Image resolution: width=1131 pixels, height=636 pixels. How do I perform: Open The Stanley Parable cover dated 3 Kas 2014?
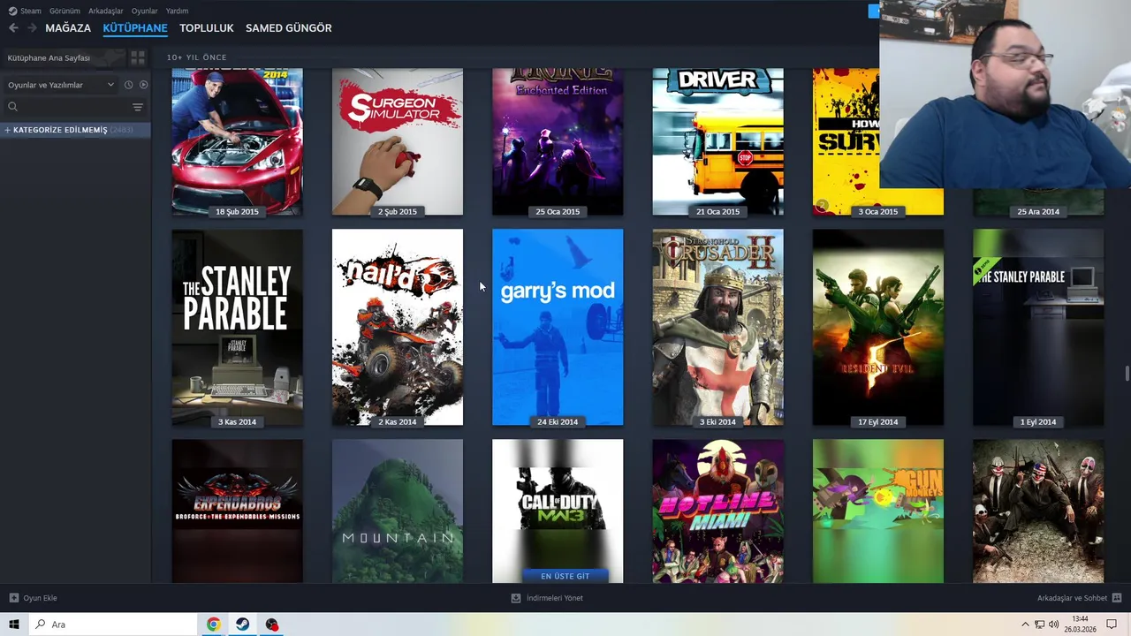click(237, 328)
